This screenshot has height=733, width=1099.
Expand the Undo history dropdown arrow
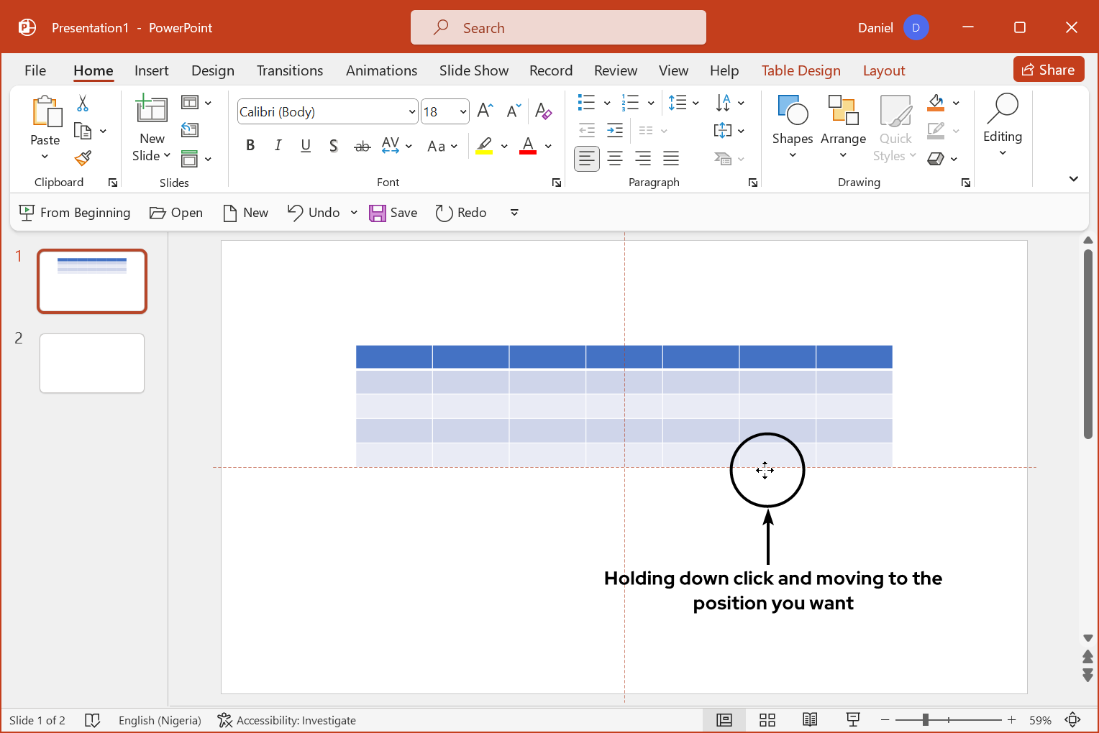pos(354,213)
